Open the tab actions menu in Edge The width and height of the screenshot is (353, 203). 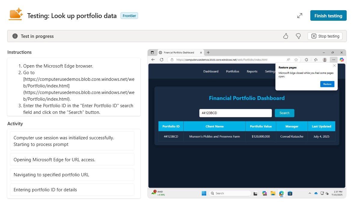[x=152, y=52]
